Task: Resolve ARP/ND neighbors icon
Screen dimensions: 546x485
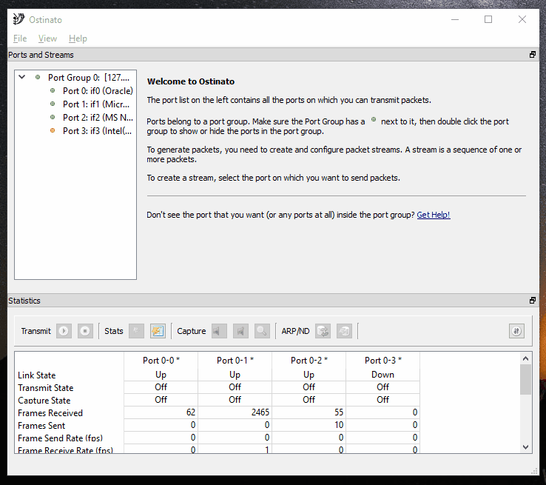Action: 323,331
